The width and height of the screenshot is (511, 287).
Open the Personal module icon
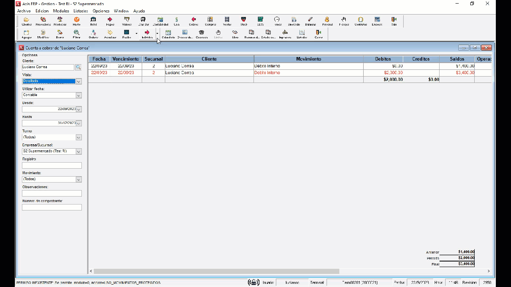(327, 21)
